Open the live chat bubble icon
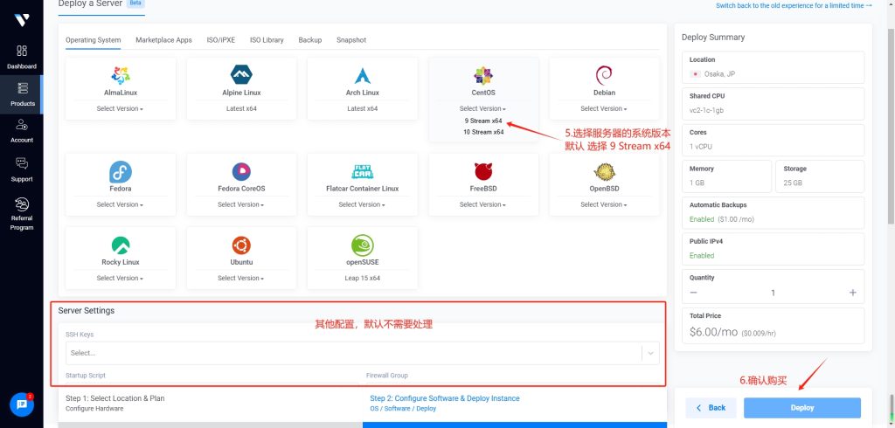This screenshot has height=428, width=895. 22,404
